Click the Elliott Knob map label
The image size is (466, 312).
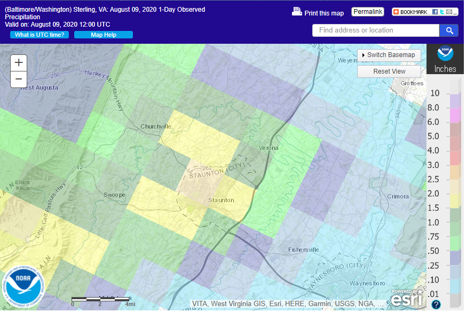[x=23, y=186]
